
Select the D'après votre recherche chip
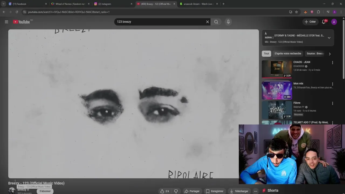click(x=288, y=54)
